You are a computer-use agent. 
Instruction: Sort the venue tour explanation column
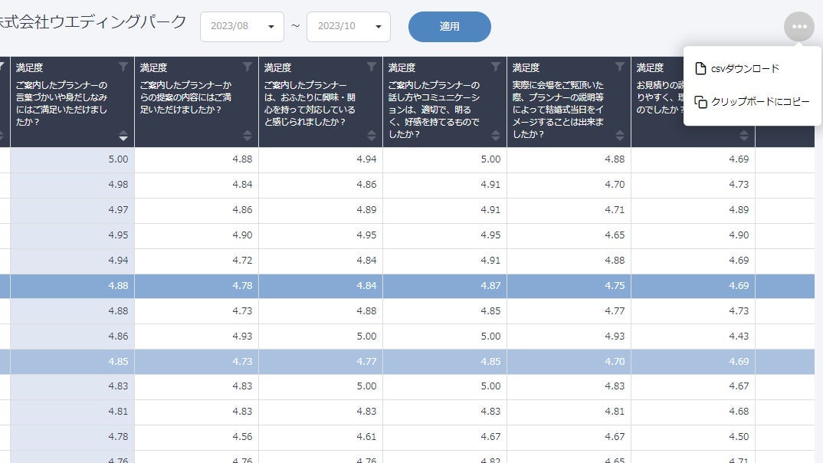pos(620,136)
